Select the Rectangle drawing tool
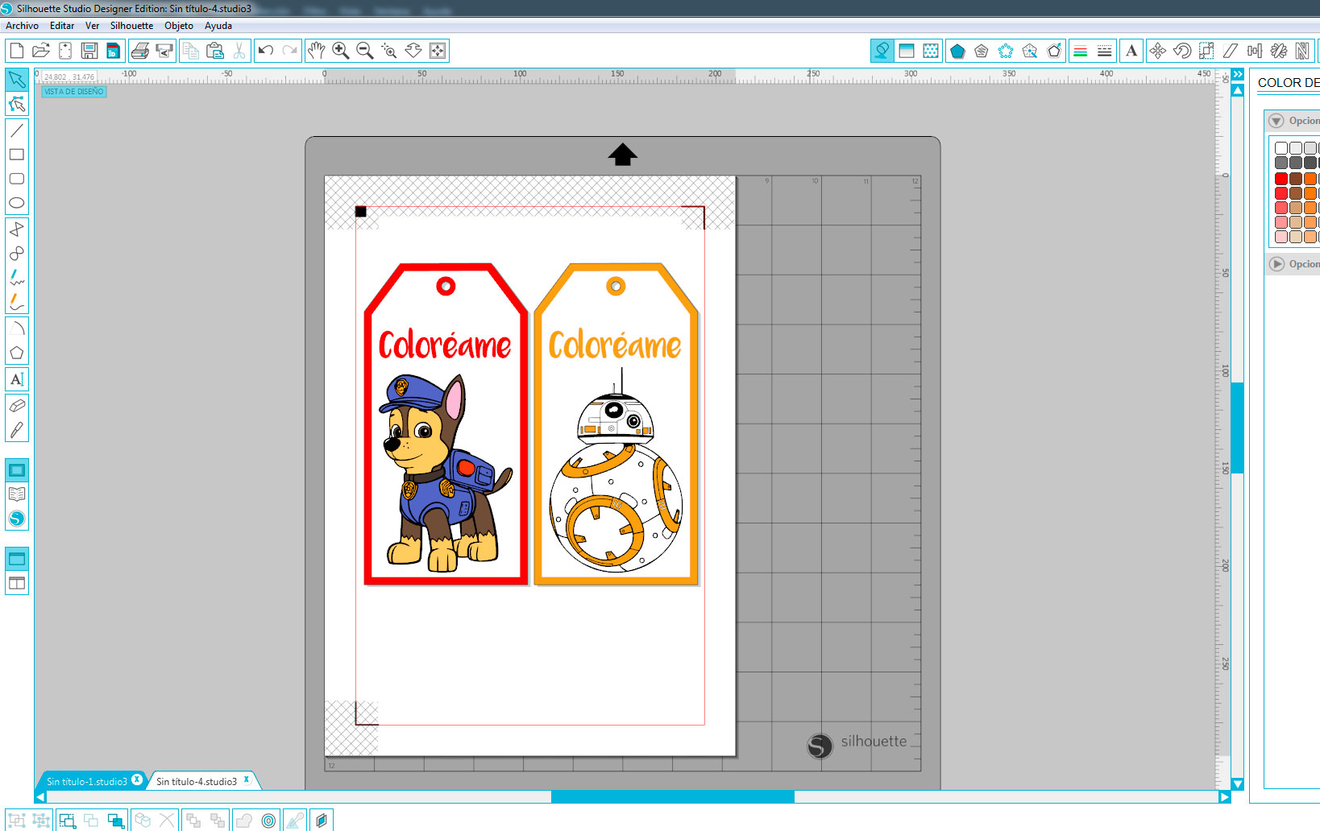 click(x=17, y=155)
